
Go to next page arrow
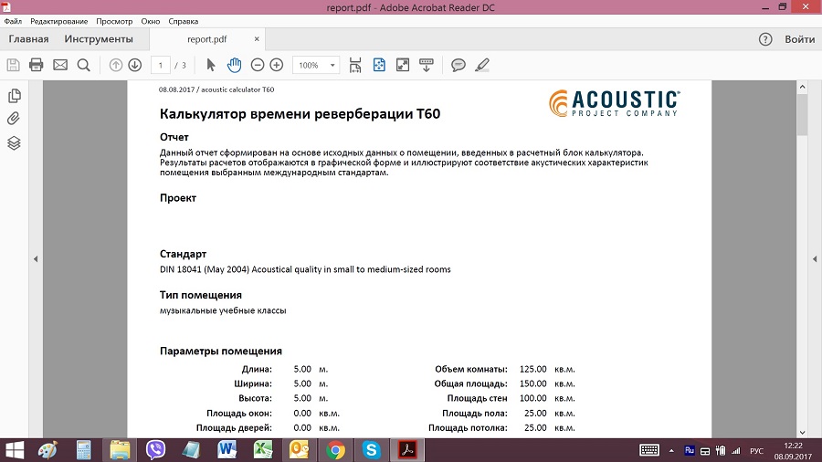[134, 65]
